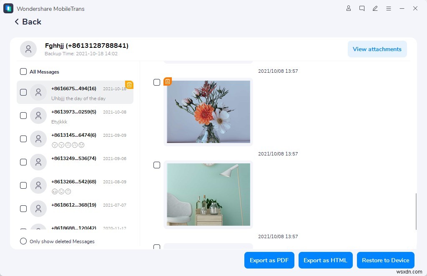This screenshot has height=276, width=427.
Task: Open the hamburger menu icon
Action: [389, 8]
